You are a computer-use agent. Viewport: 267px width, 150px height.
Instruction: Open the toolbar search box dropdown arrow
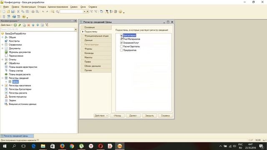pos(84,12)
